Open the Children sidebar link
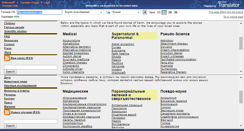The height and width of the screenshot is (131, 244). [x=10, y=23]
